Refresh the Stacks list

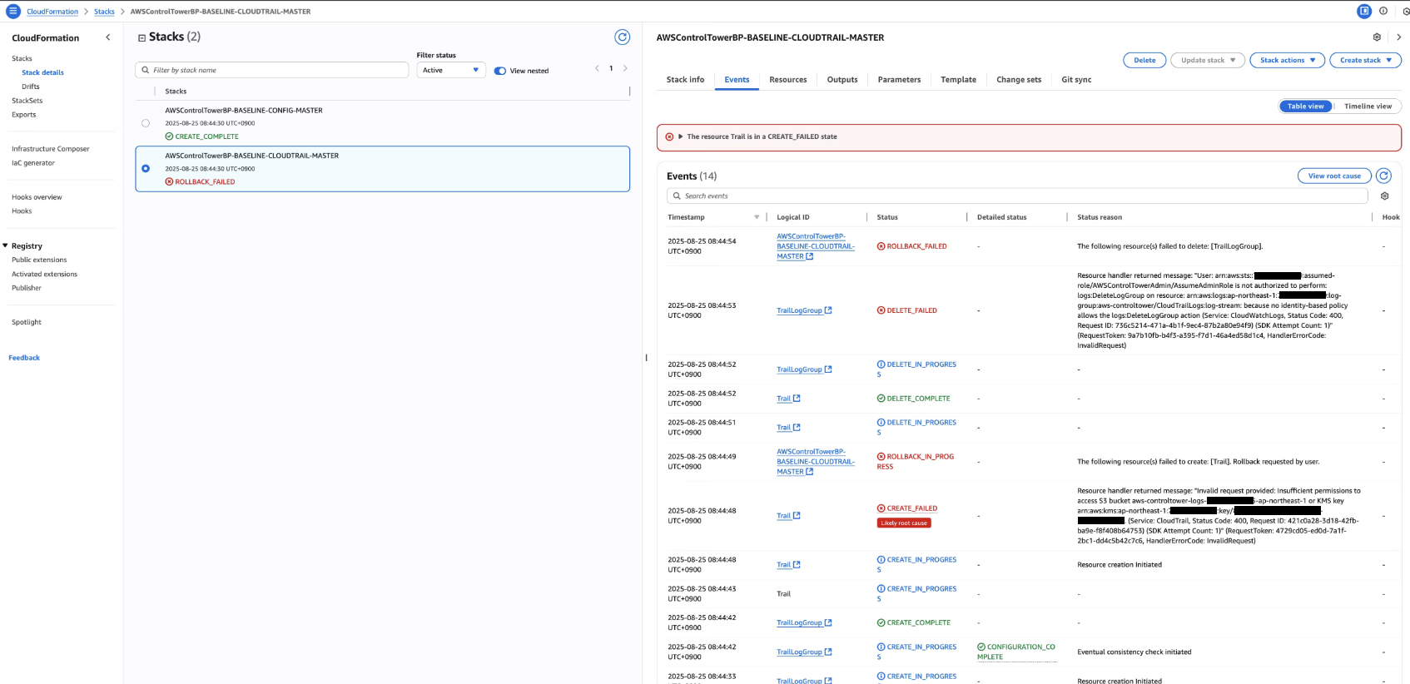[622, 37]
